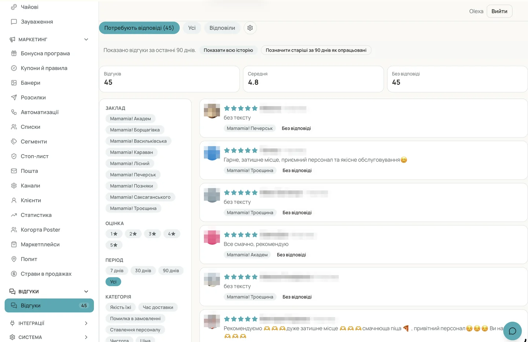This screenshot has width=528, height=342.
Task: Click the СИСТЕМА gear icon
Action: click(x=12, y=337)
